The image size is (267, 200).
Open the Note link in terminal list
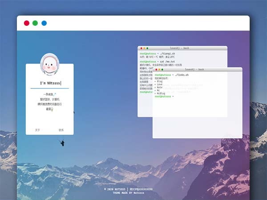[x=160, y=88]
